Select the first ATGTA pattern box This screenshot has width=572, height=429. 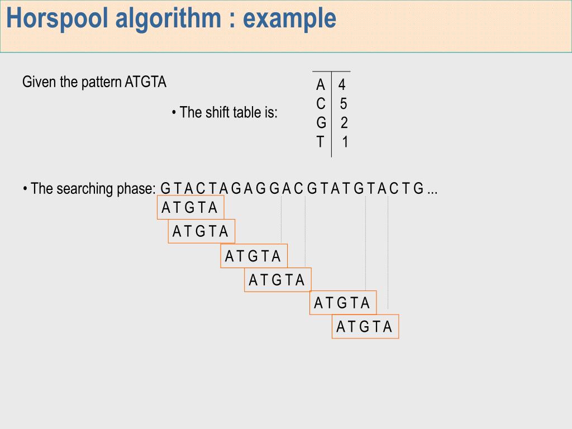click(x=190, y=207)
